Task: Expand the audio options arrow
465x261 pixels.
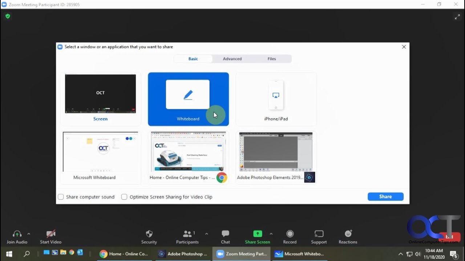Action: 29,234
